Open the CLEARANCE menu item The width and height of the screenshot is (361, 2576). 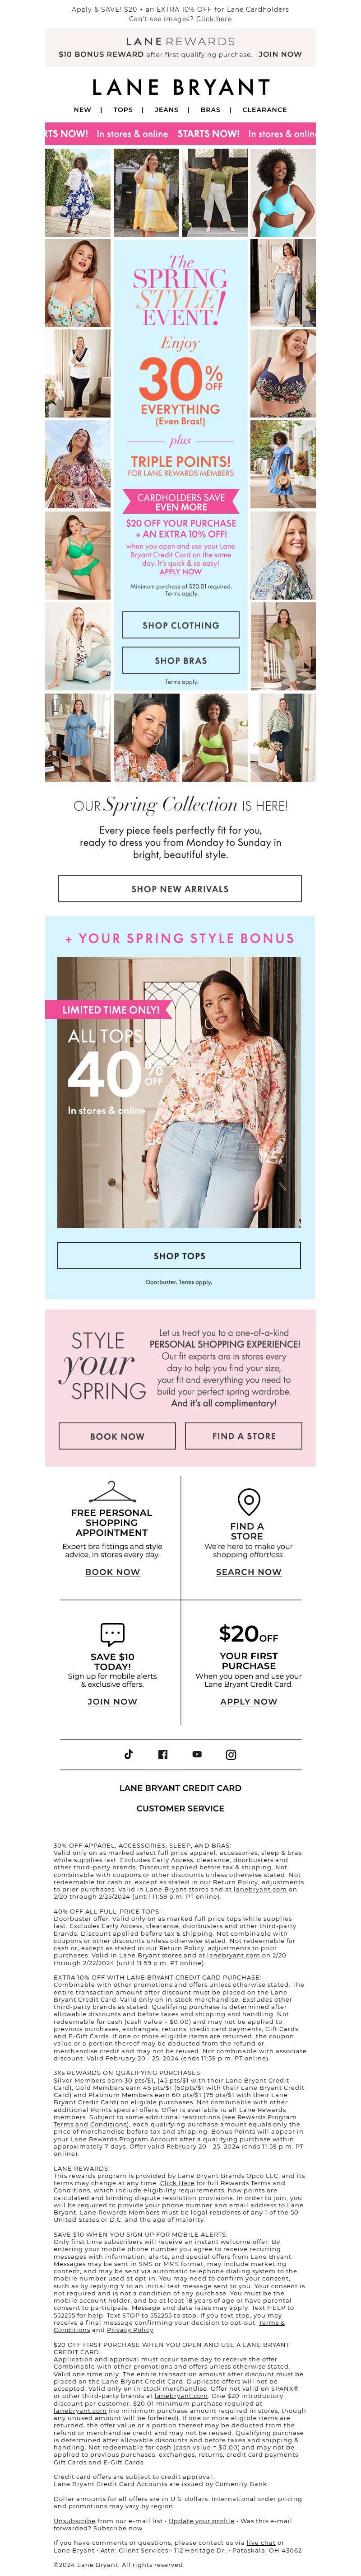pyautogui.click(x=264, y=110)
